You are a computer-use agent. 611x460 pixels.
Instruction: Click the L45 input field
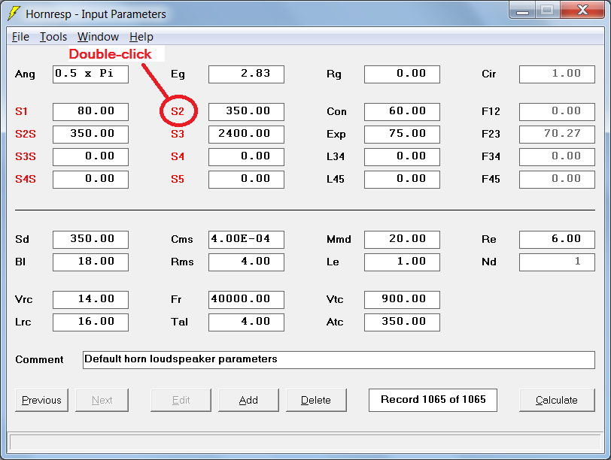pyautogui.click(x=402, y=180)
